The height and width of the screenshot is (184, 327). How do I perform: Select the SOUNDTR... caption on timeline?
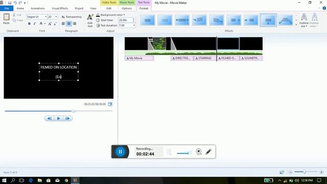click(x=251, y=58)
